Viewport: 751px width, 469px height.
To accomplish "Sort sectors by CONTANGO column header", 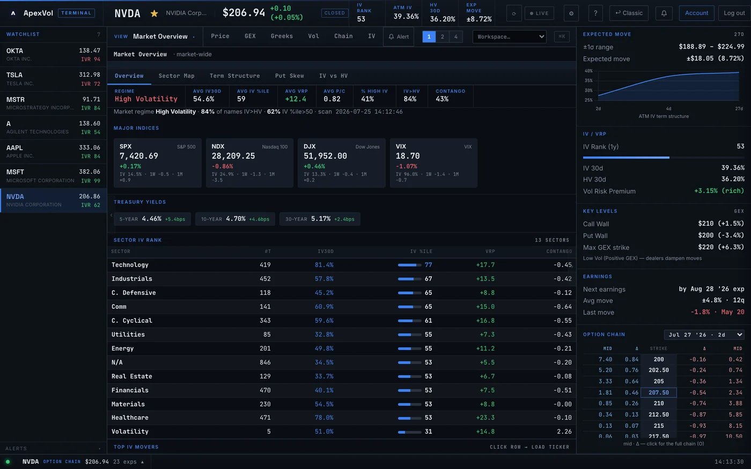I will 559,251.
